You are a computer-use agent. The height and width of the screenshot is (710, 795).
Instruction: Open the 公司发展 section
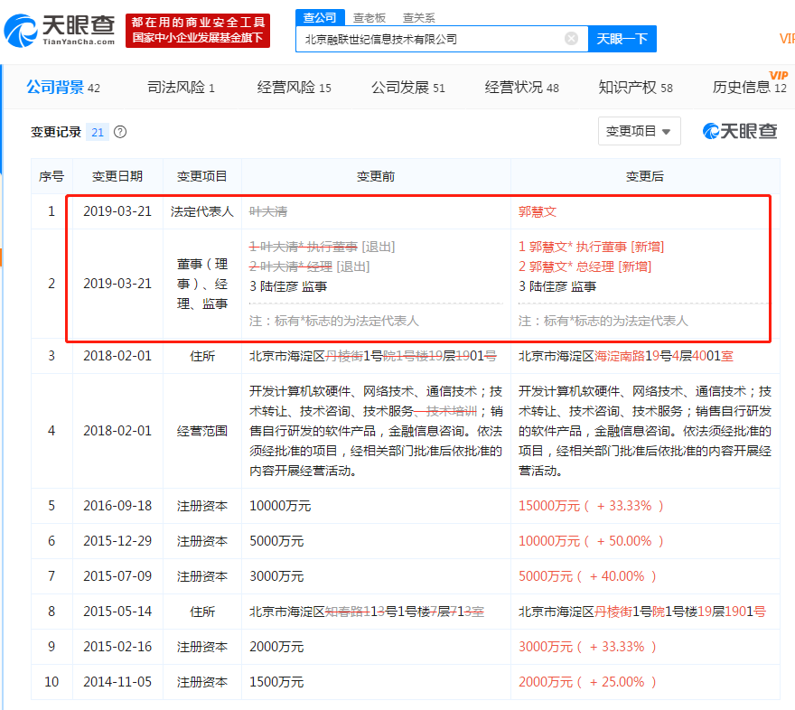tap(401, 89)
